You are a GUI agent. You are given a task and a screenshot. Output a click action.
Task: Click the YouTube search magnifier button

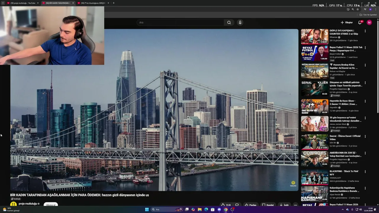point(229,22)
